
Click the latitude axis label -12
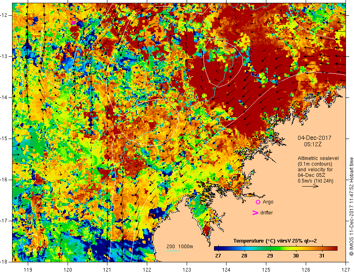click(x=4, y=15)
